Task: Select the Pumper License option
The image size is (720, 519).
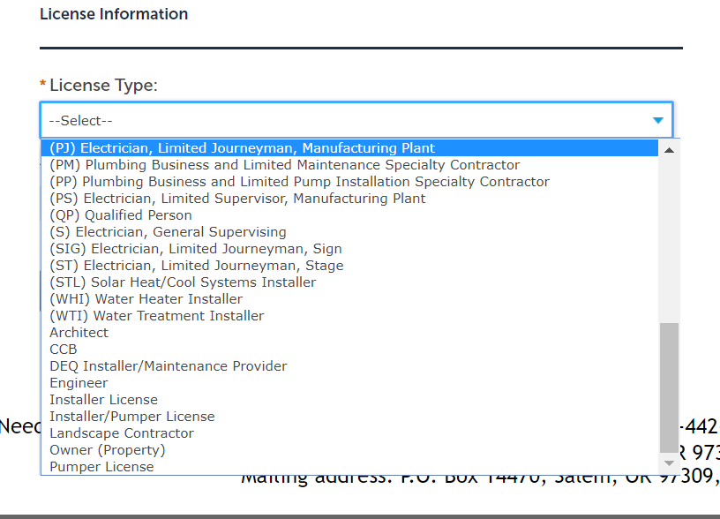Action: click(102, 467)
